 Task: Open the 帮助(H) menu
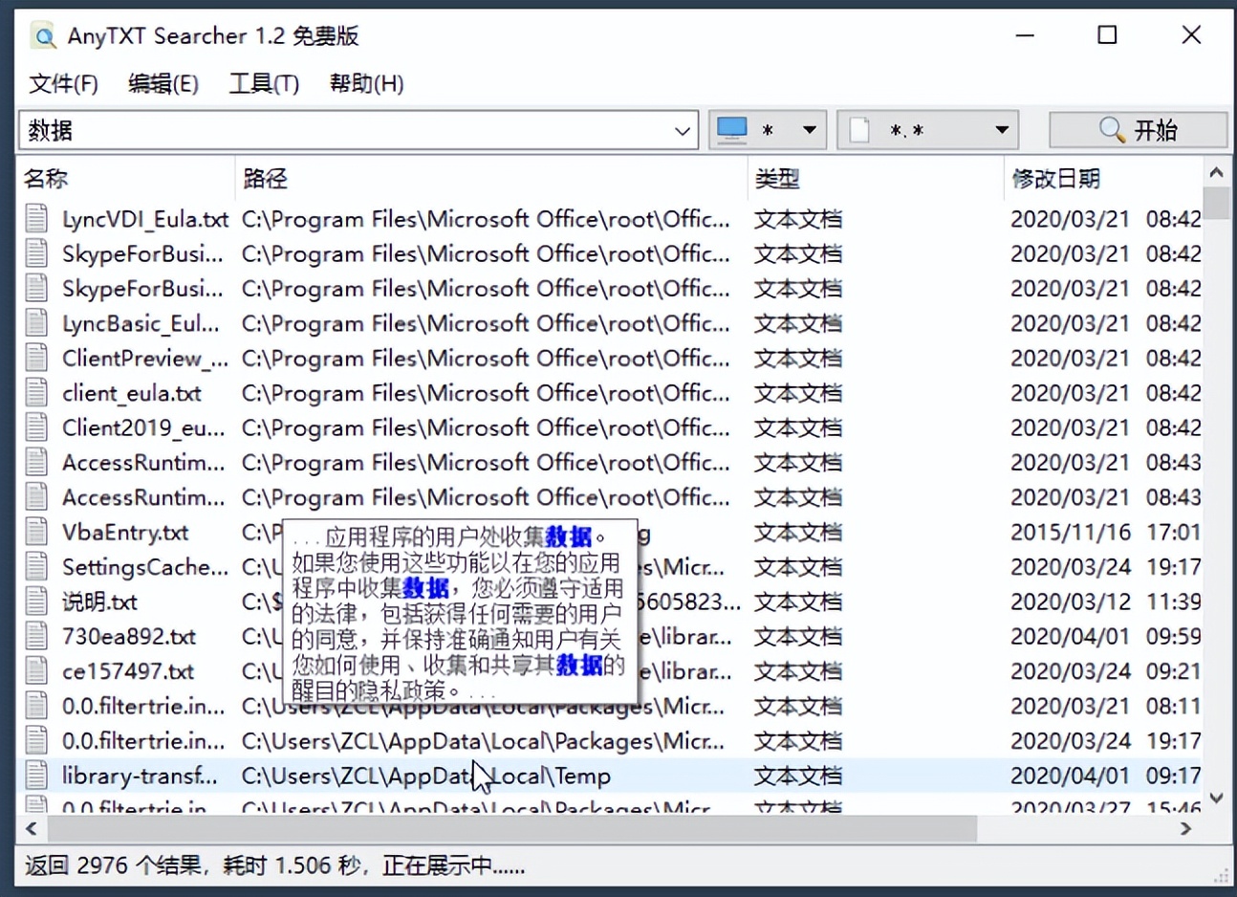coord(366,84)
